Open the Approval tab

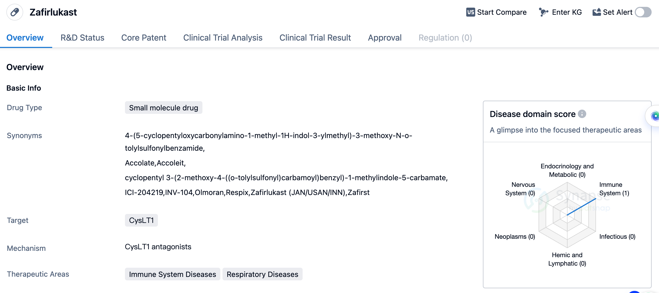point(385,38)
